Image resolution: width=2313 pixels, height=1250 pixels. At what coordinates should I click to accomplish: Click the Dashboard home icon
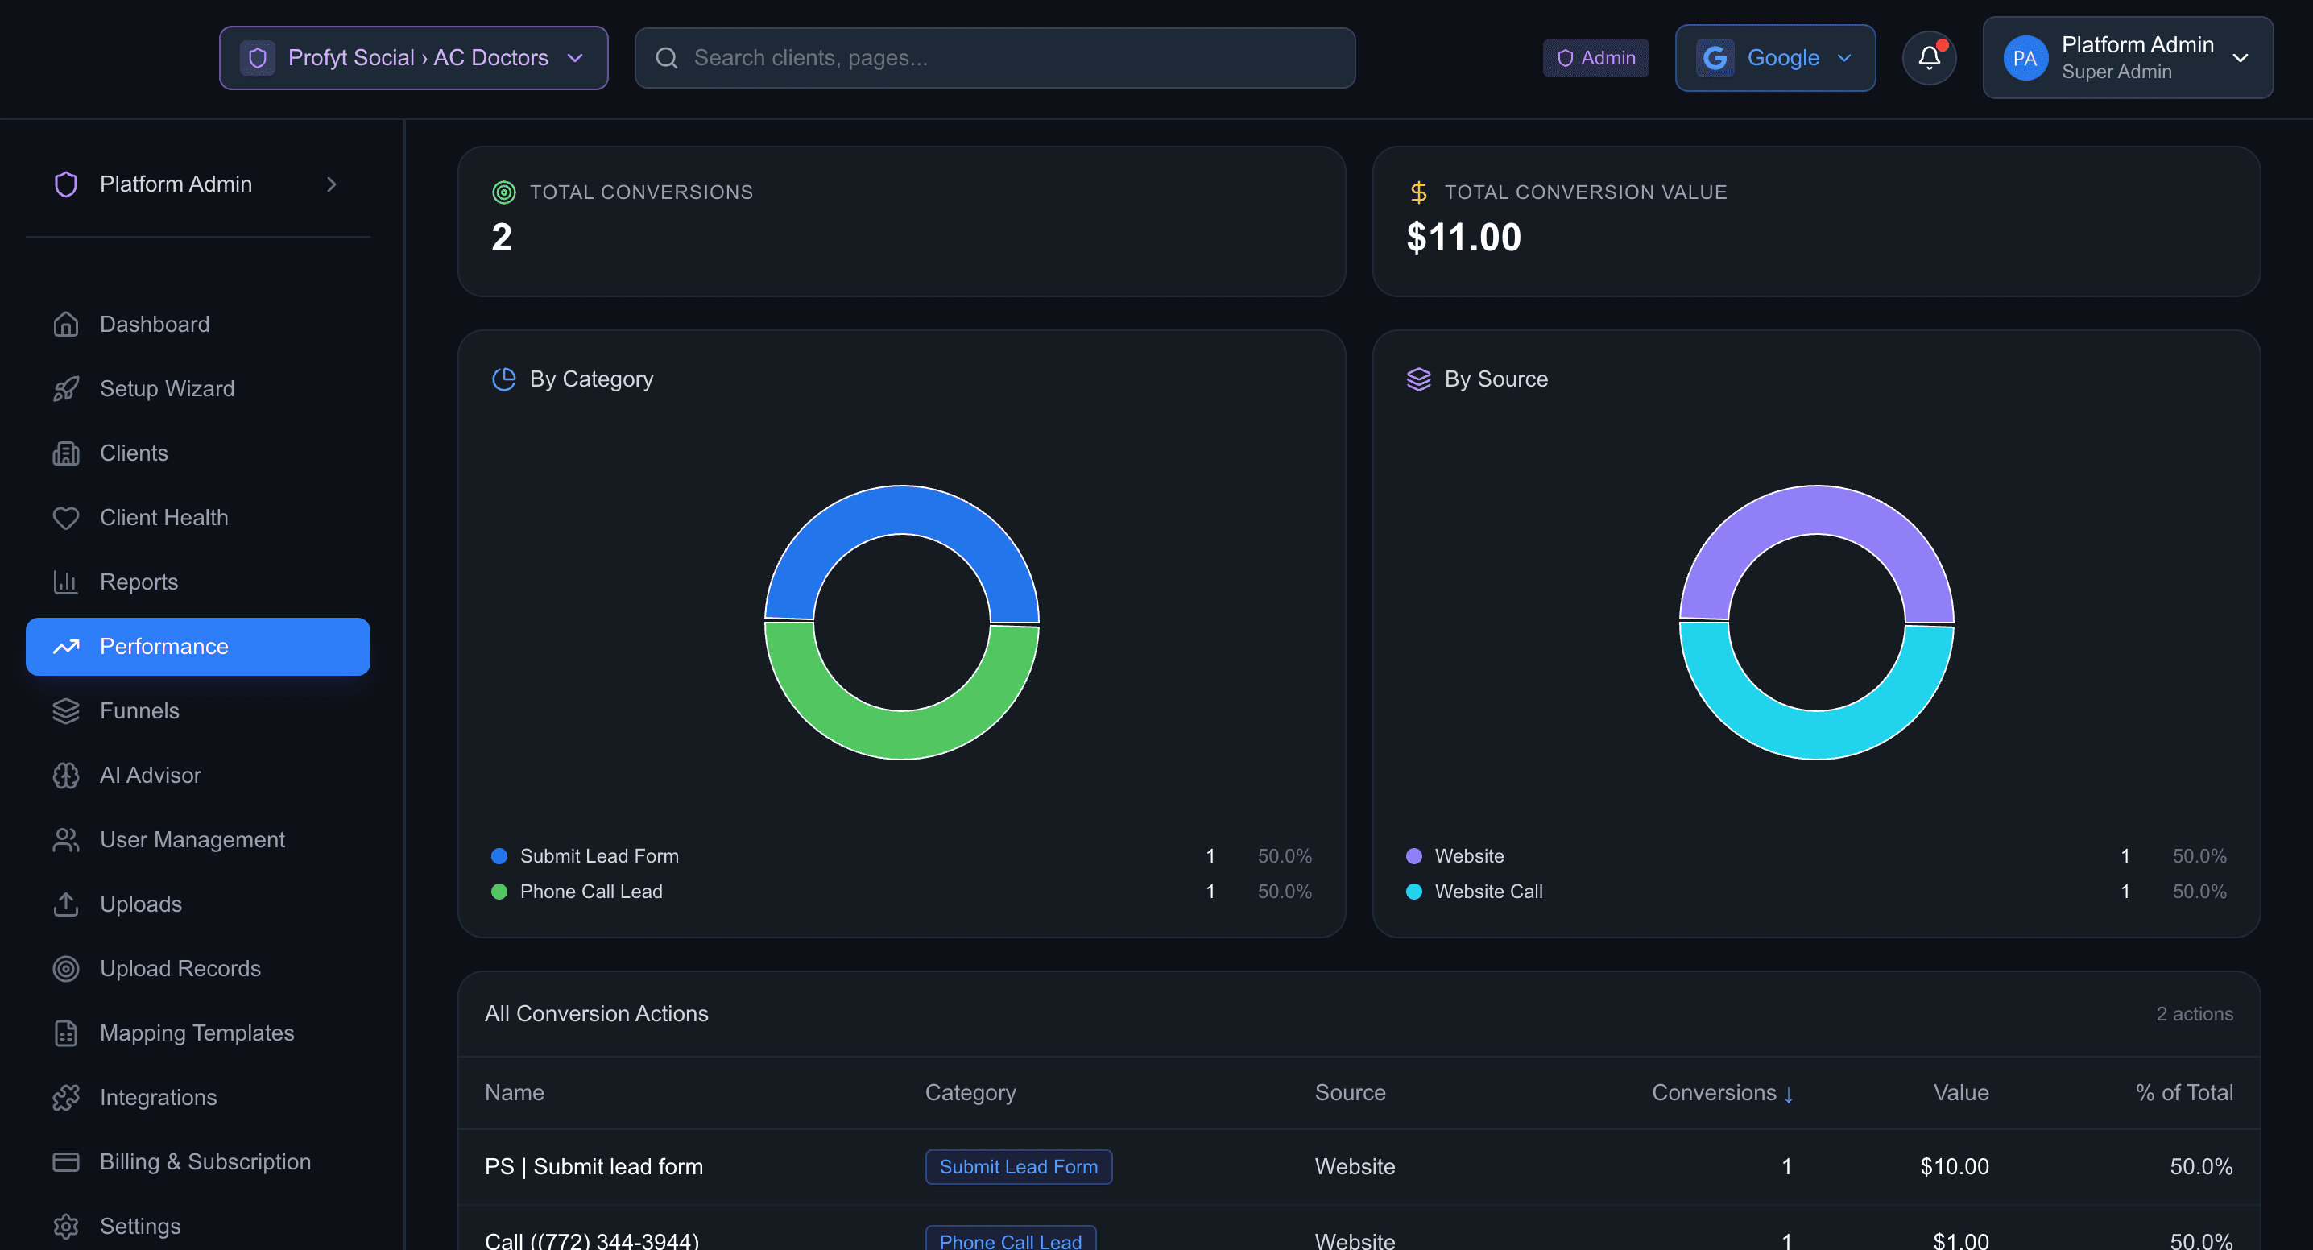[x=65, y=324]
